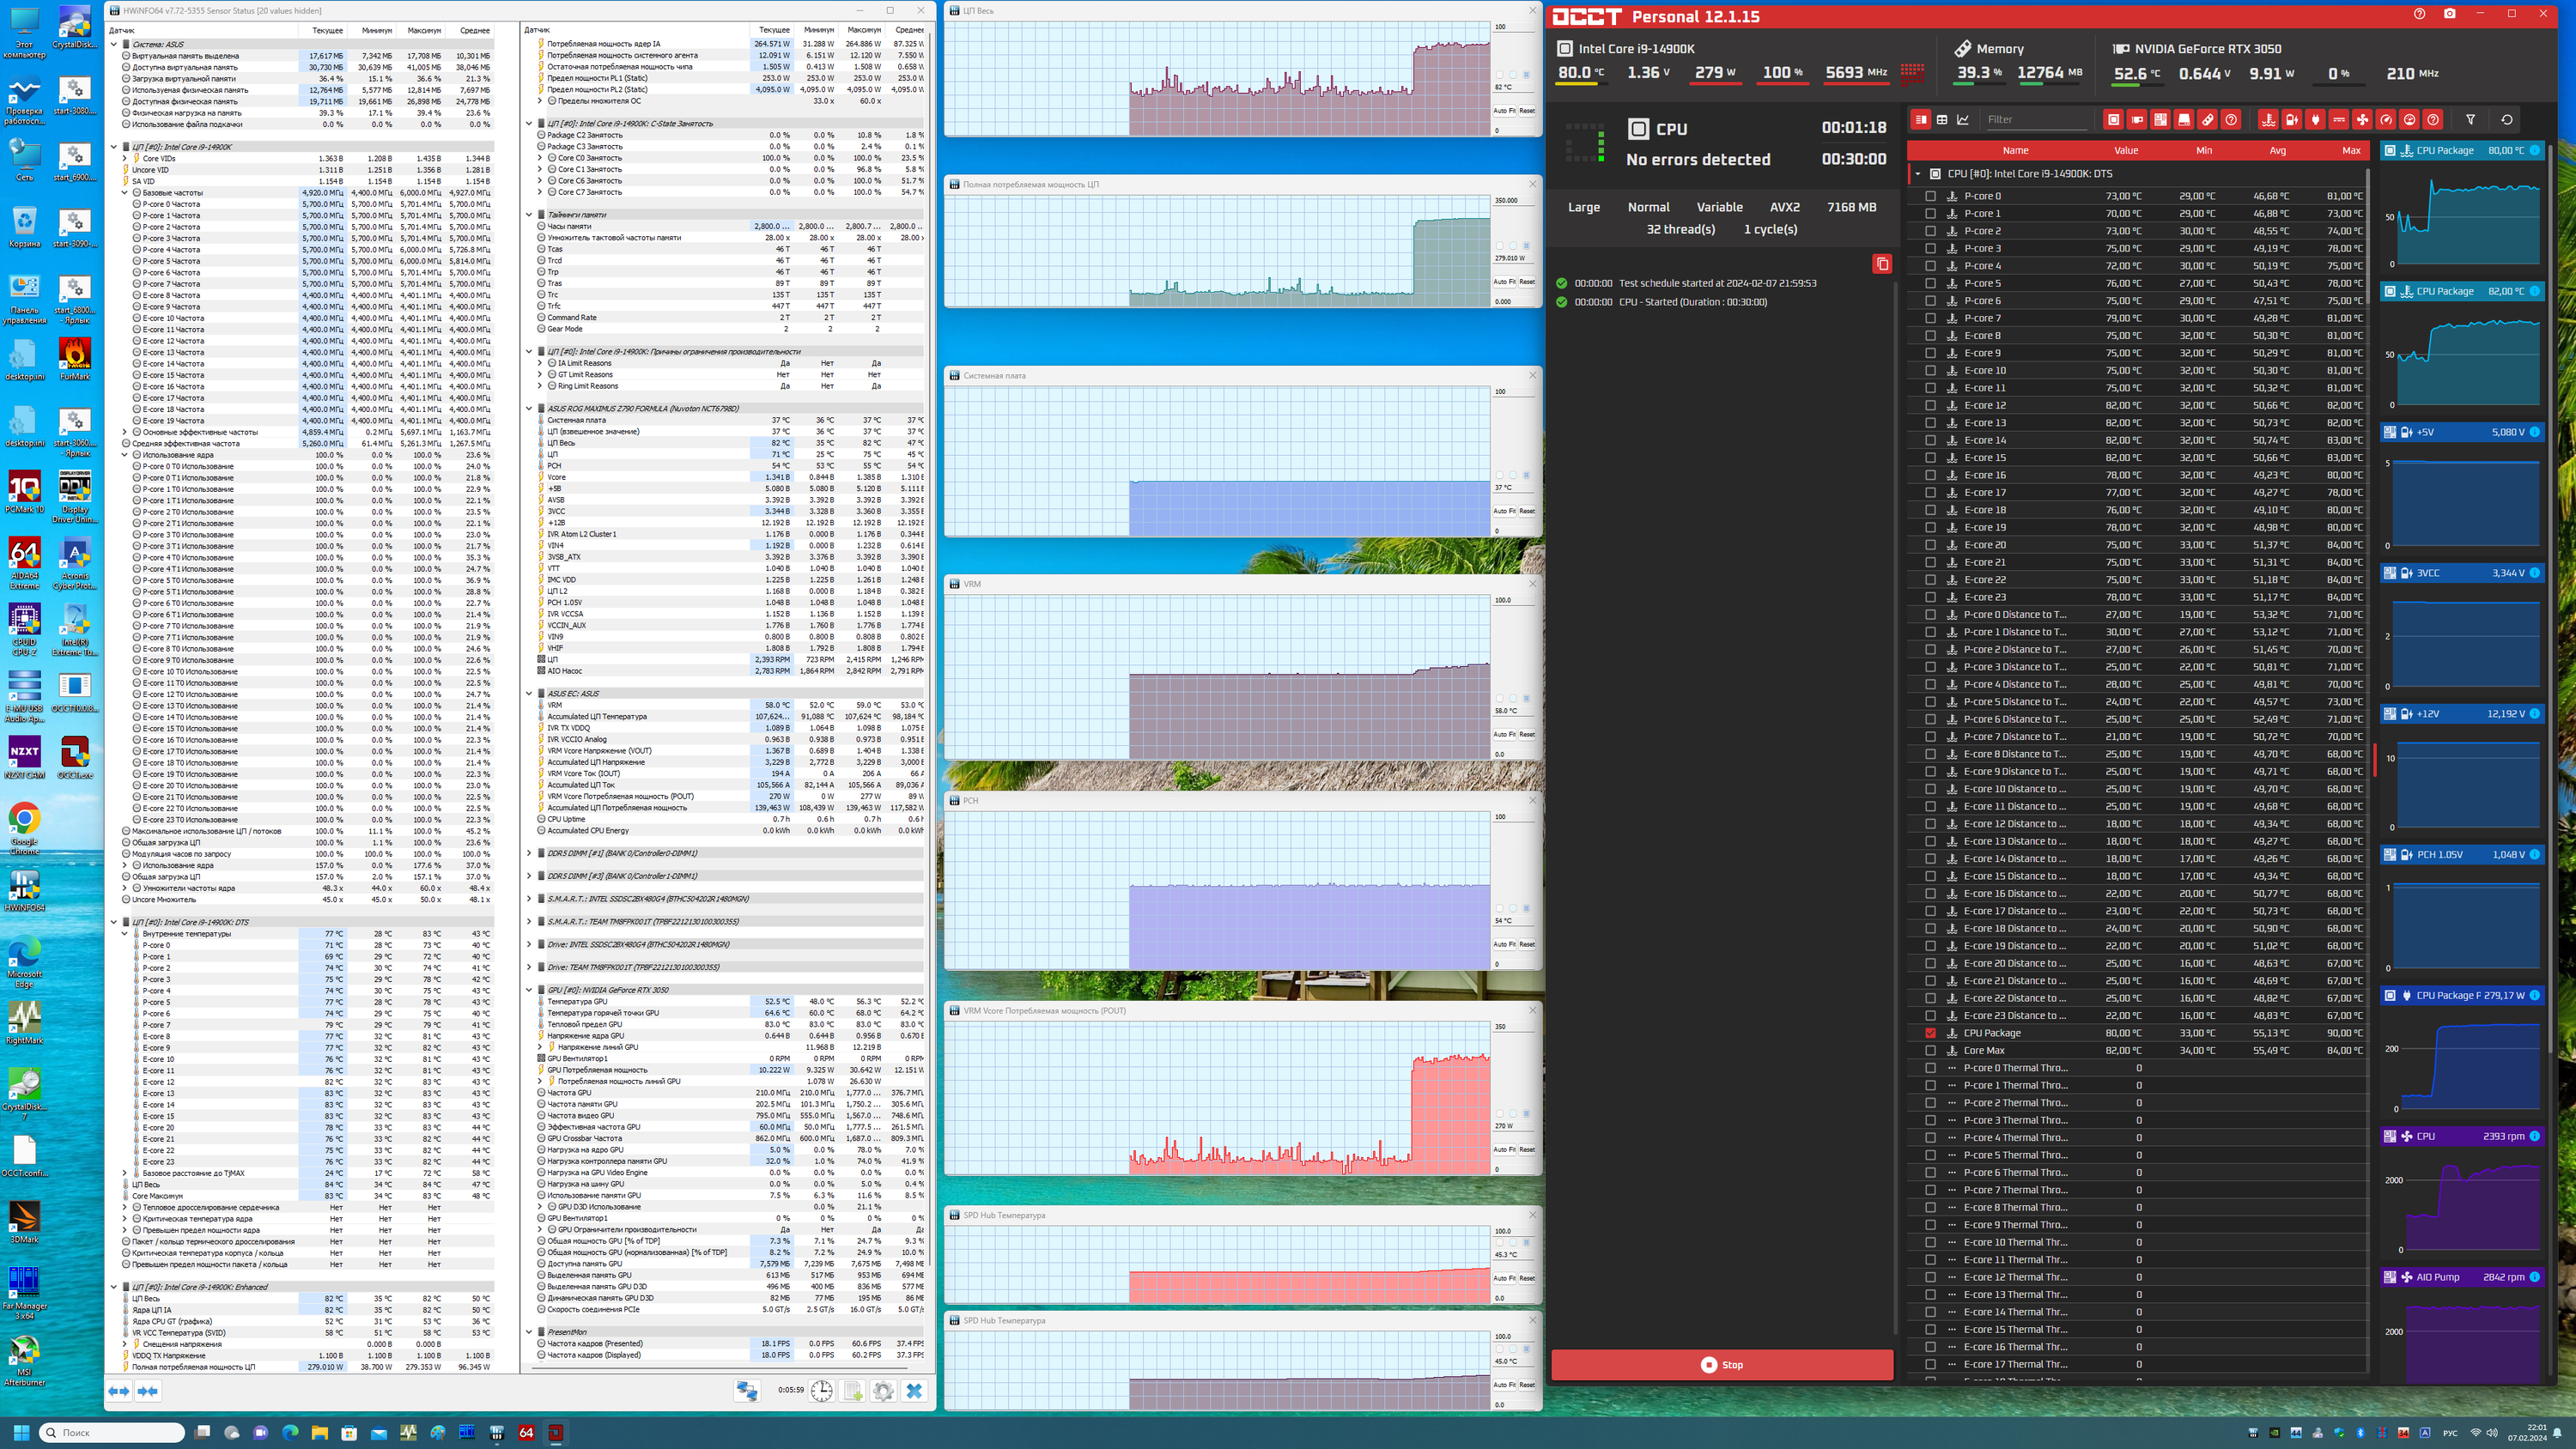Check the Core Max checkbox in OCCT
Image resolution: width=2576 pixels, height=1449 pixels.
point(1930,1050)
